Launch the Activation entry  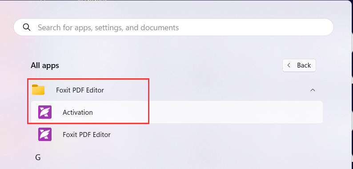(x=177, y=112)
